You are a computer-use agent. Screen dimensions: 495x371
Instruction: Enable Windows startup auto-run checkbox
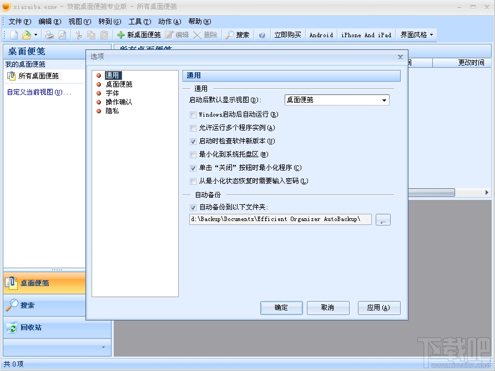tap(193, 115)
